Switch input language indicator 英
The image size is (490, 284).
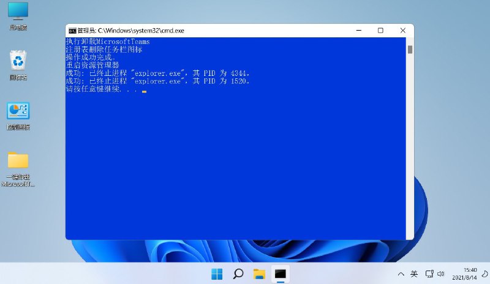point(414,274)
